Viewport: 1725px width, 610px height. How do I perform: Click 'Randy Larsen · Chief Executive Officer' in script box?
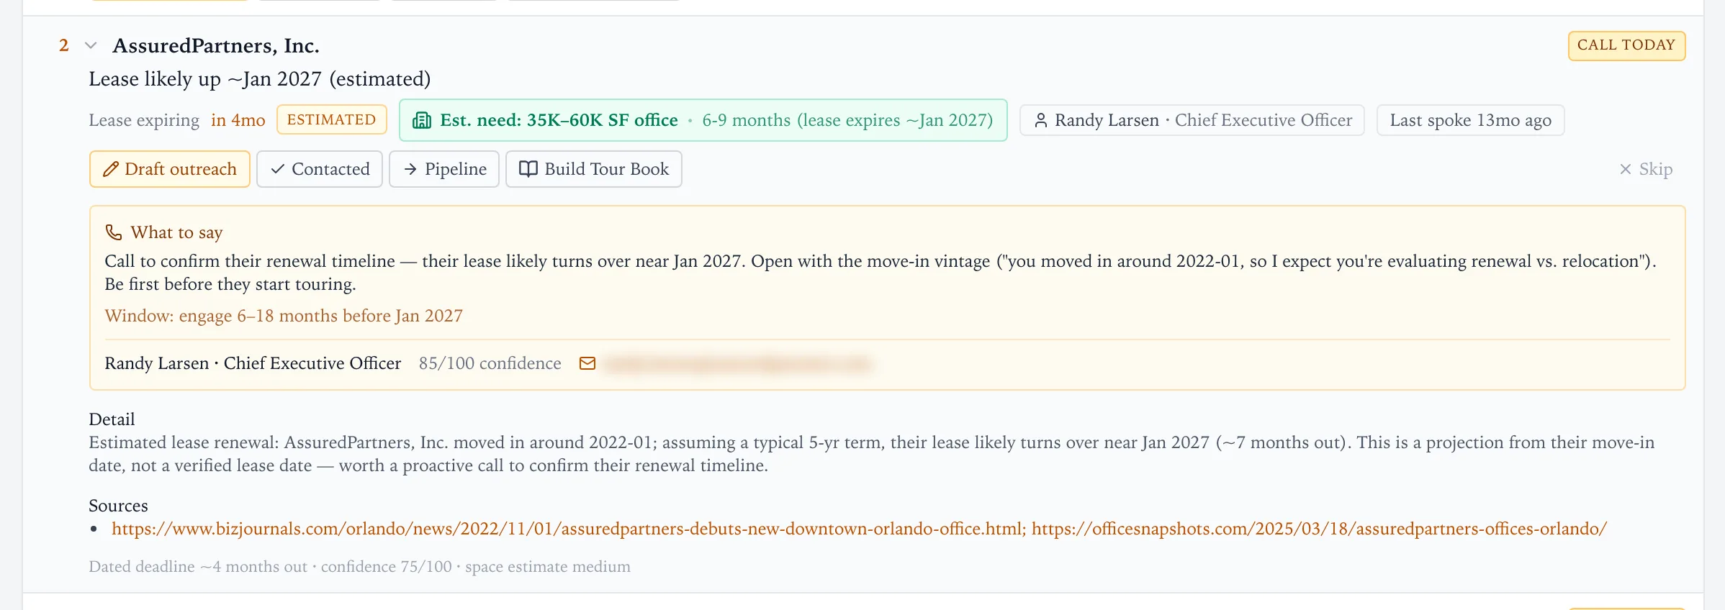pos(253,363)
